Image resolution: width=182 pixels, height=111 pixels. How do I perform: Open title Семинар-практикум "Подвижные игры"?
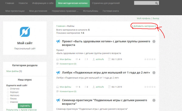(x=105, y=102)
